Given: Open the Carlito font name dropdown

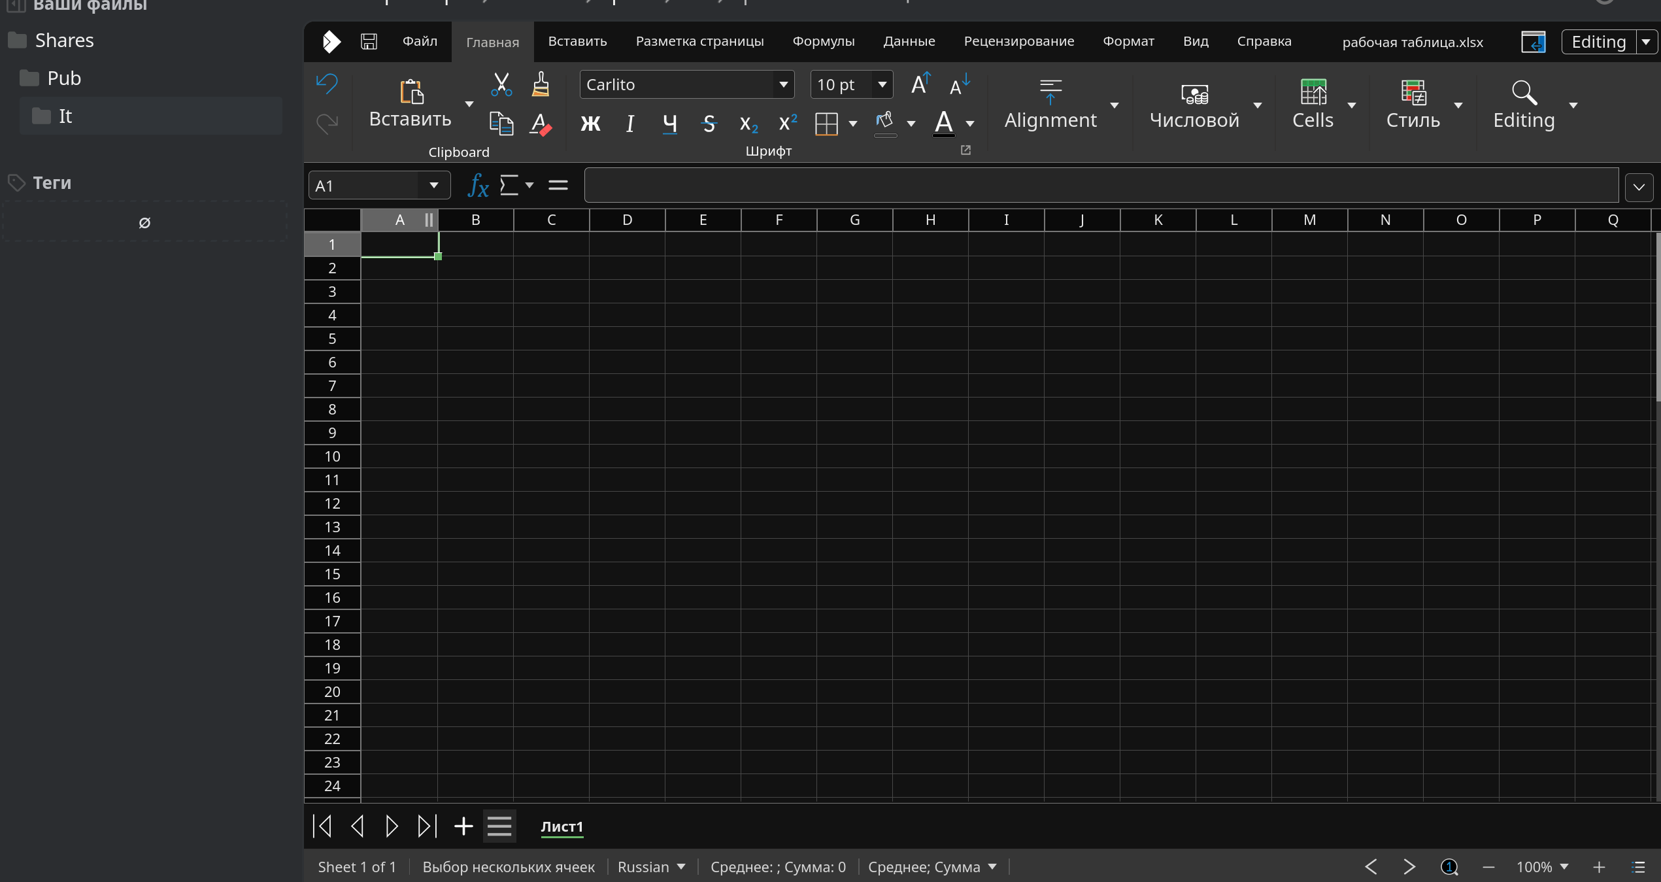Looking at the screenshot, I should [783, 84].
